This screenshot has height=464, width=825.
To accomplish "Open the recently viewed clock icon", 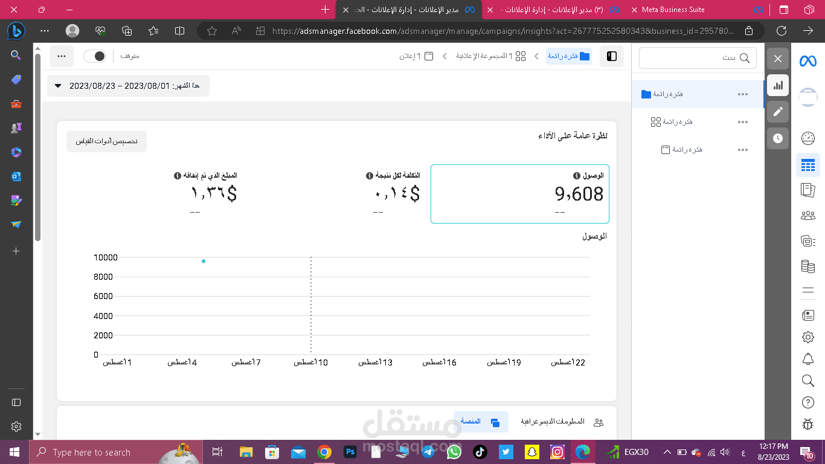I will tap(778, 138).
